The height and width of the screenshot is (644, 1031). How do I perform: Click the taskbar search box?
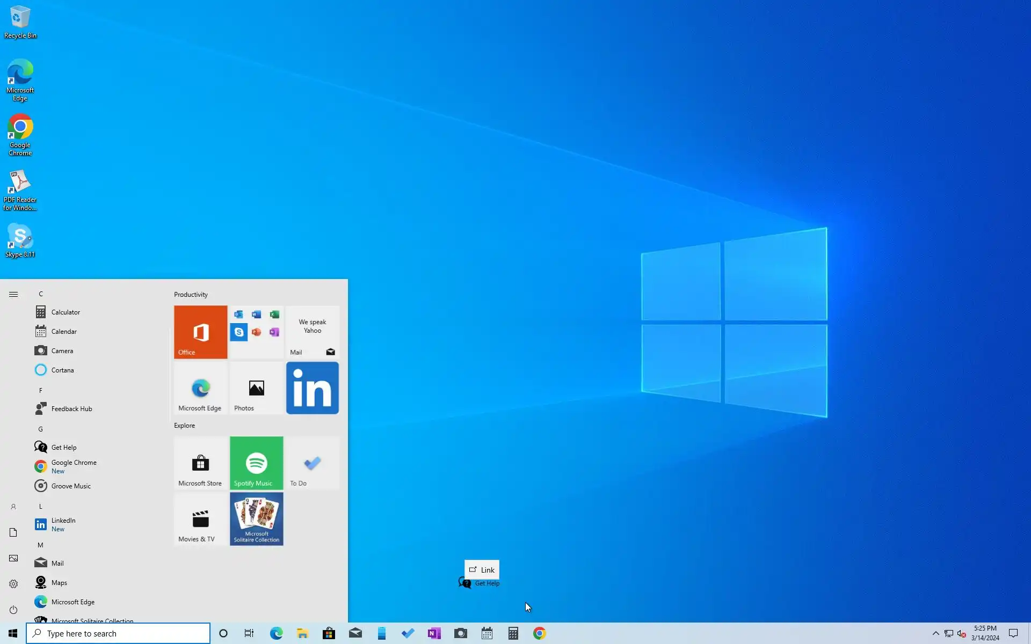[x=118, y=633]
